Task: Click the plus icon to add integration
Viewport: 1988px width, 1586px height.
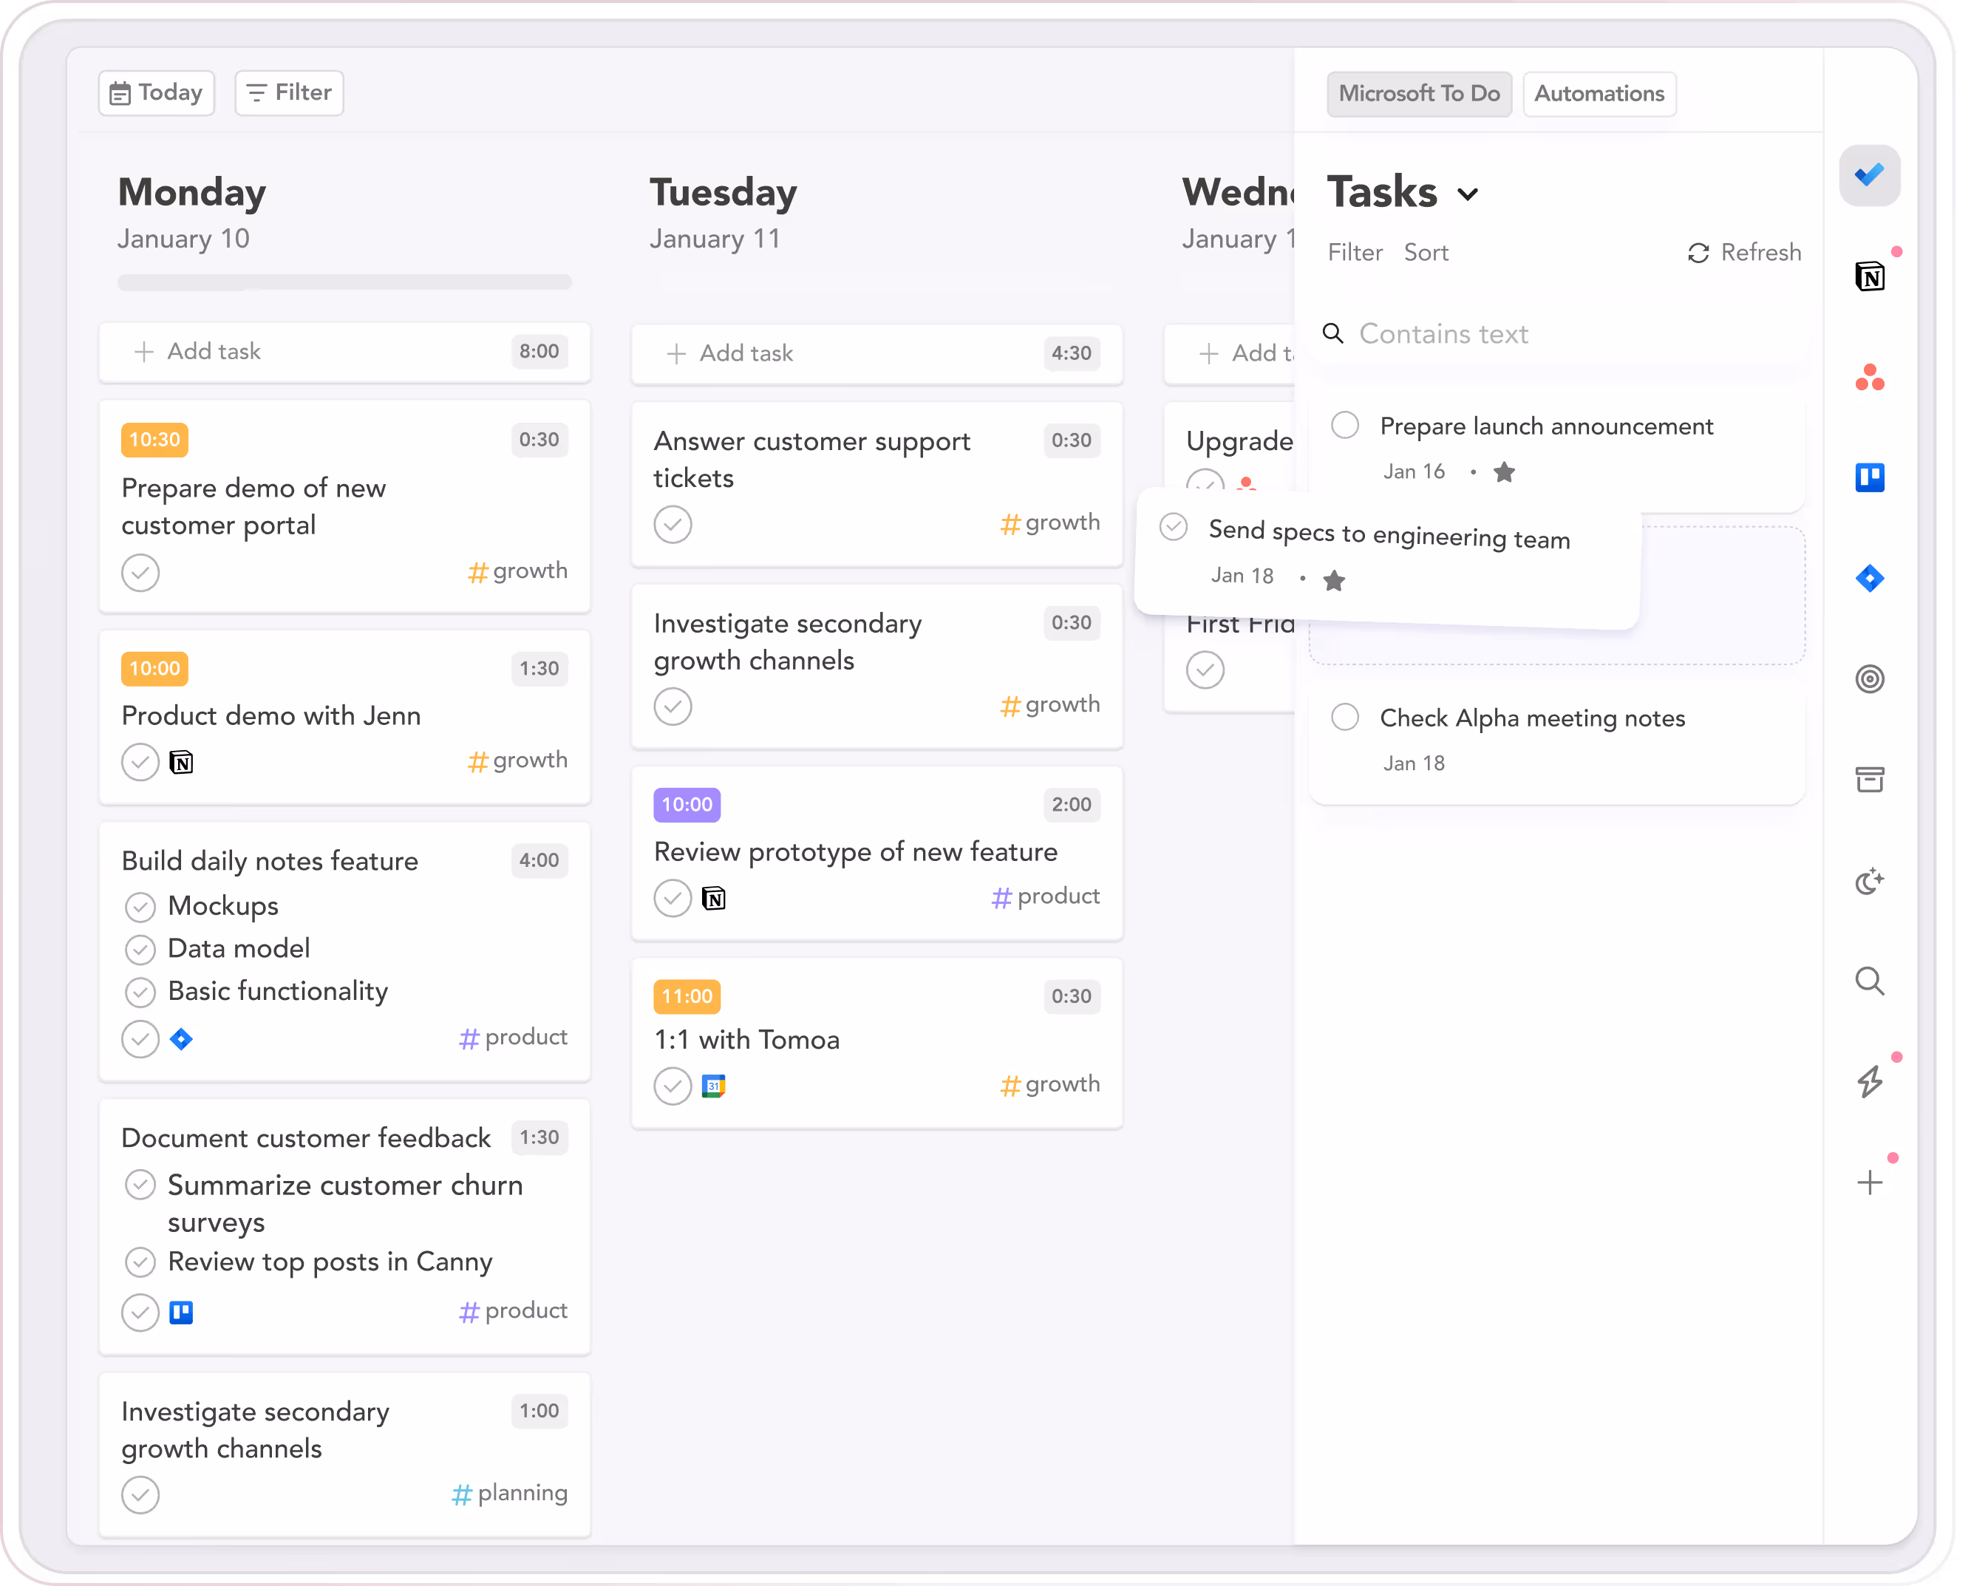Action: click(x=1869, y=1183)
